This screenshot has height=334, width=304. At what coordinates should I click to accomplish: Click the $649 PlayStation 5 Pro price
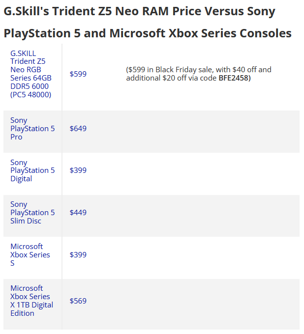[x=78, y=129]
